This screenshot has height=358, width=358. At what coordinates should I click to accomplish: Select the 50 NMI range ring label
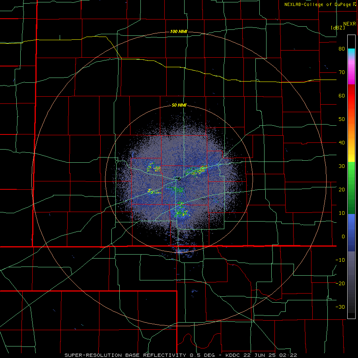[179, 105]
